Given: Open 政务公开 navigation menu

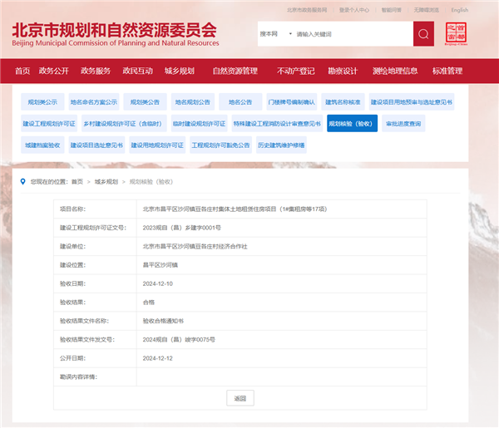Looking at the screenshot, I should [x=53, y=71].
